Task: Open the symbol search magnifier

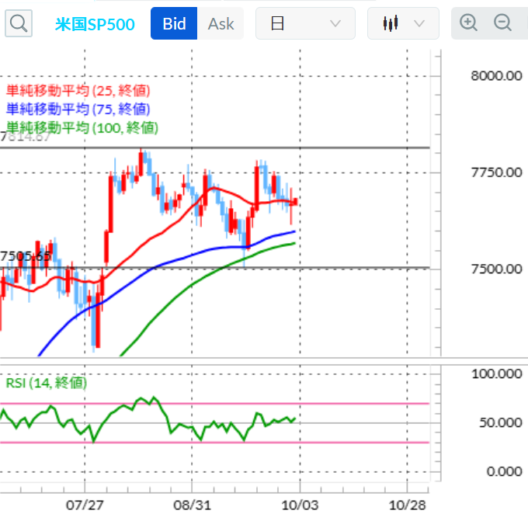Action: point(19,23)
